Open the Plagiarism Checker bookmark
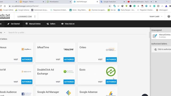Screen dimensions: 171x96 (x=145, y=10)
